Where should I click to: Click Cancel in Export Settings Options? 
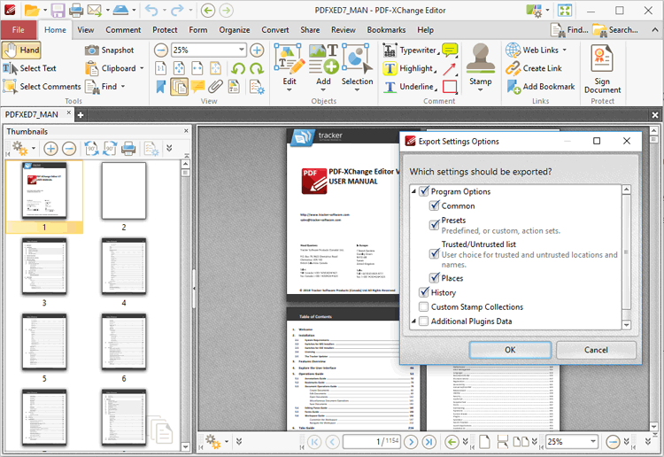pos(596,350)
